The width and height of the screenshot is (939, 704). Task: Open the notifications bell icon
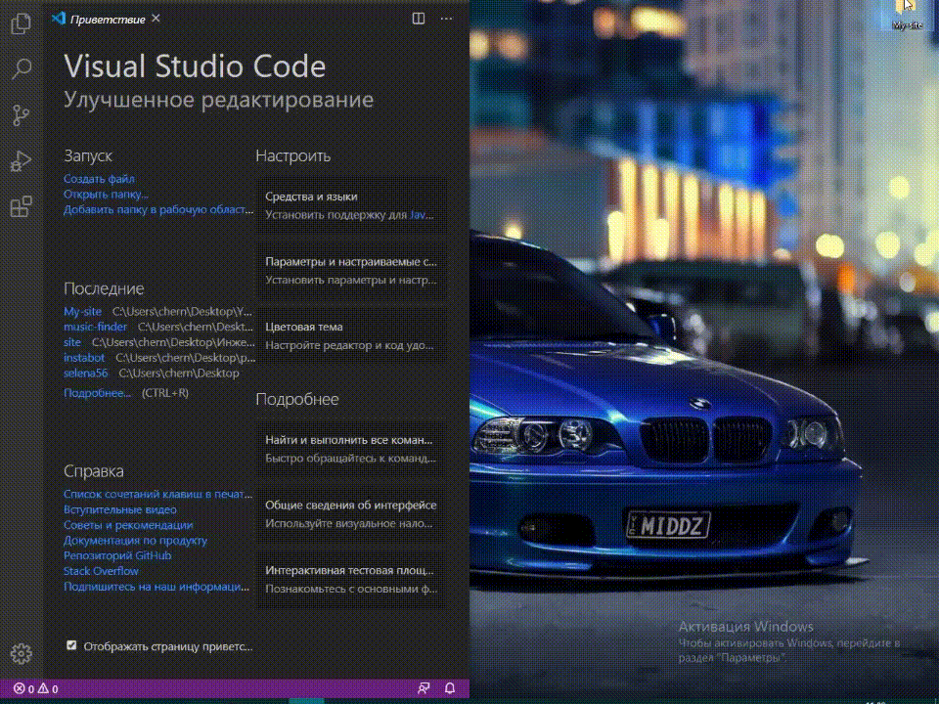coord(450,689)
